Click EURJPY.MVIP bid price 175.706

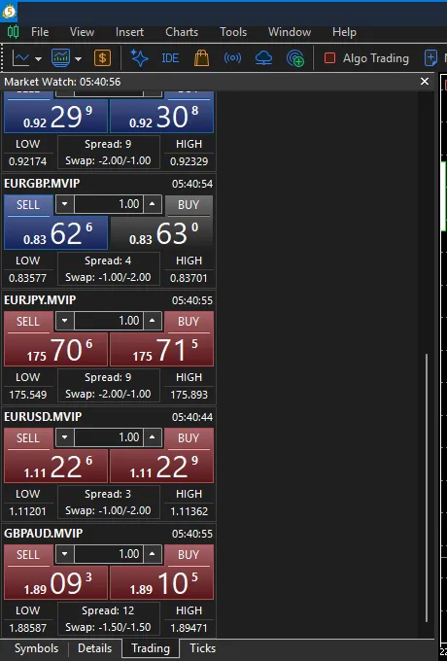coord(55,350)
